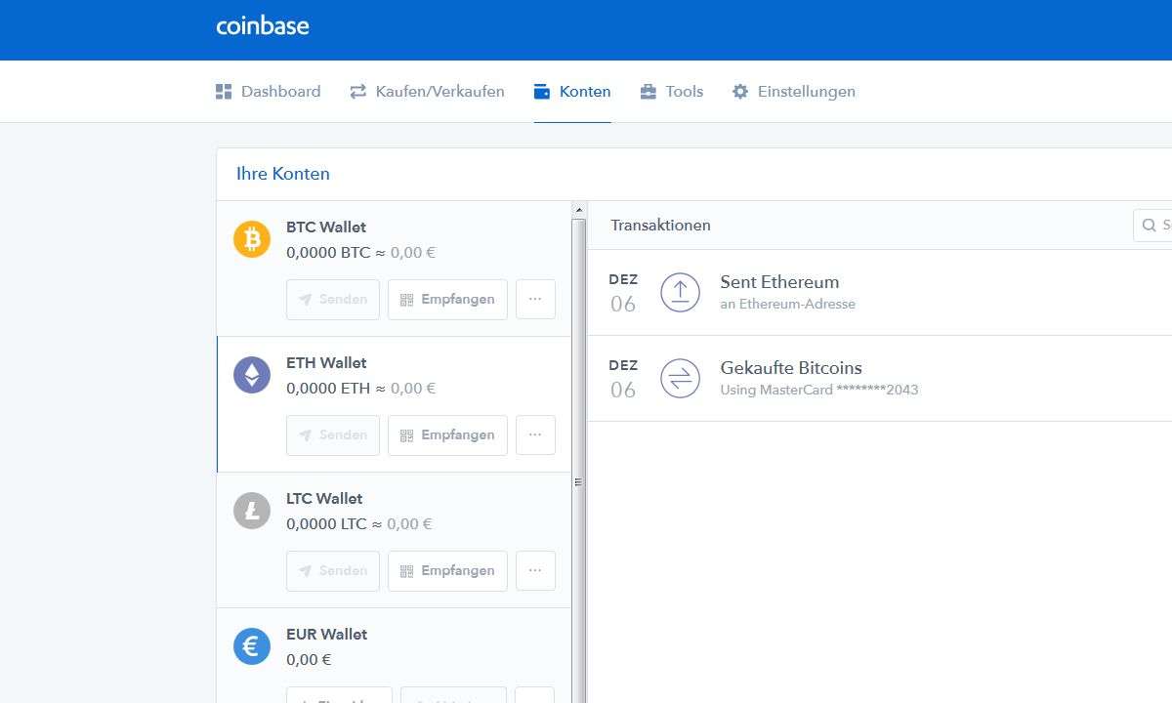
Task: Click the '0,0000 ETH' balance text
Action: 328,389
